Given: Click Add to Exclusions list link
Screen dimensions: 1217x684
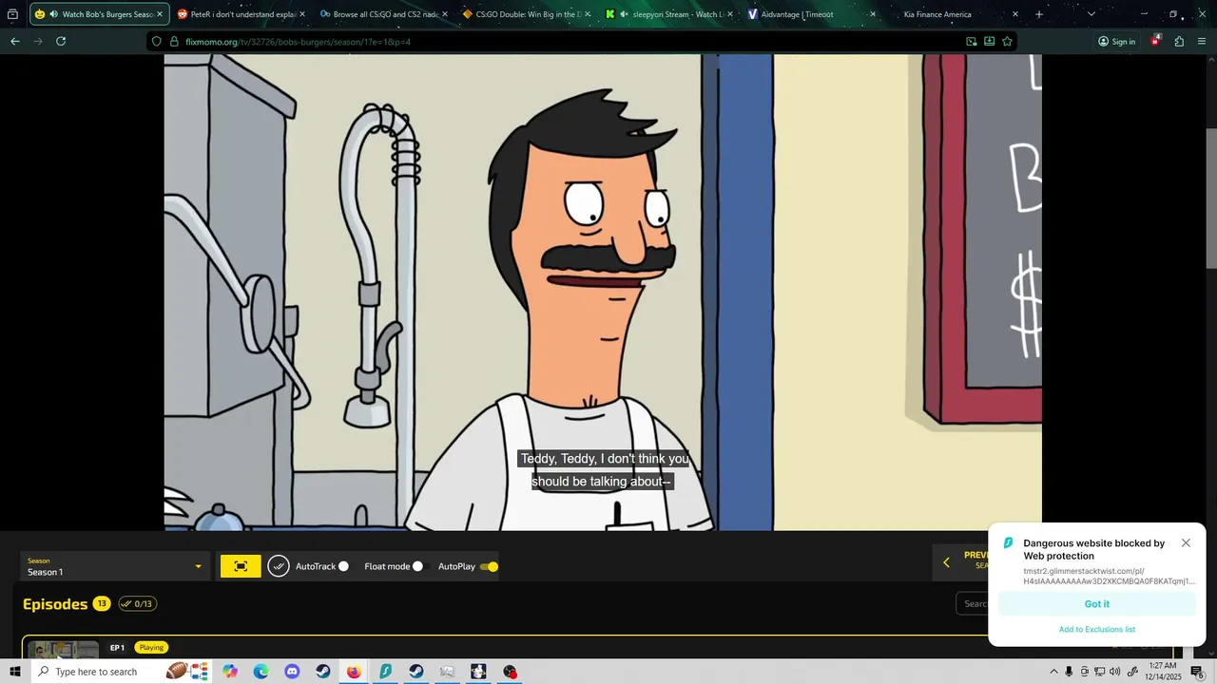Looking at the screenshot, I should point(1096,629).
